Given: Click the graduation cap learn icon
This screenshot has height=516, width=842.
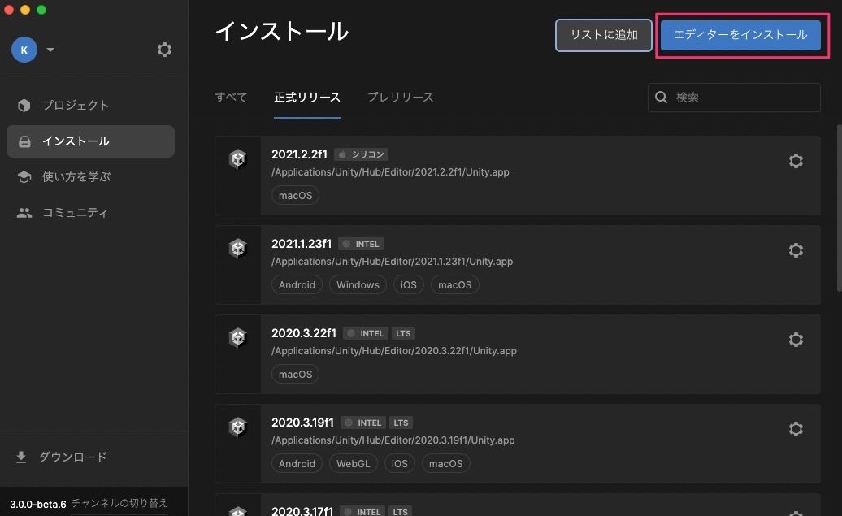Looking at the screenshot, I should [x=24, y=176].
